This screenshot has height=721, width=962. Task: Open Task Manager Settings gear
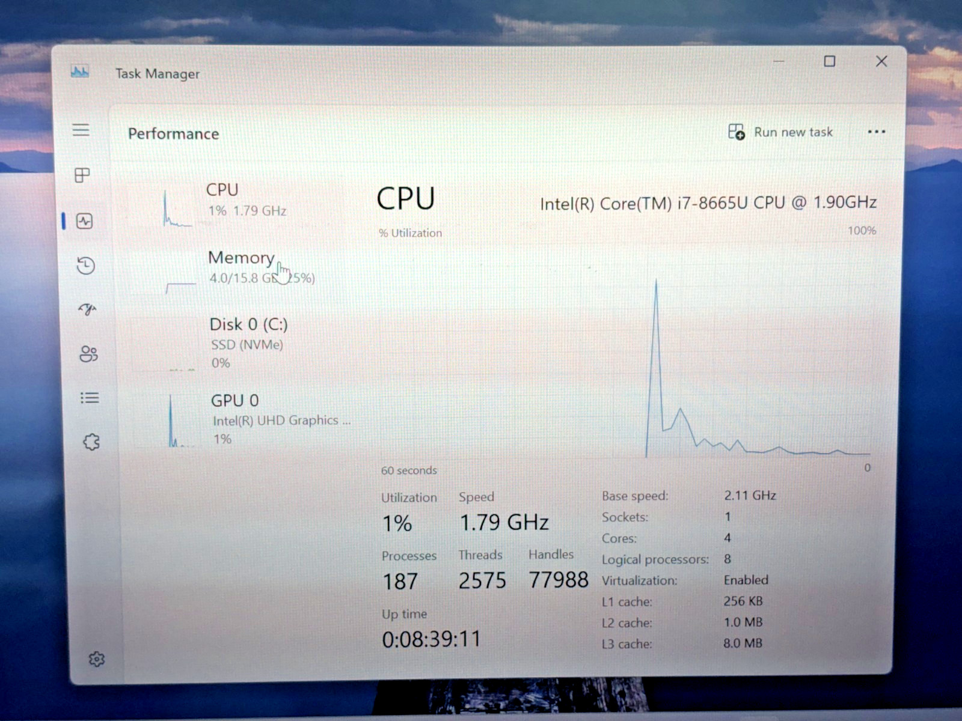click(97, 659)
